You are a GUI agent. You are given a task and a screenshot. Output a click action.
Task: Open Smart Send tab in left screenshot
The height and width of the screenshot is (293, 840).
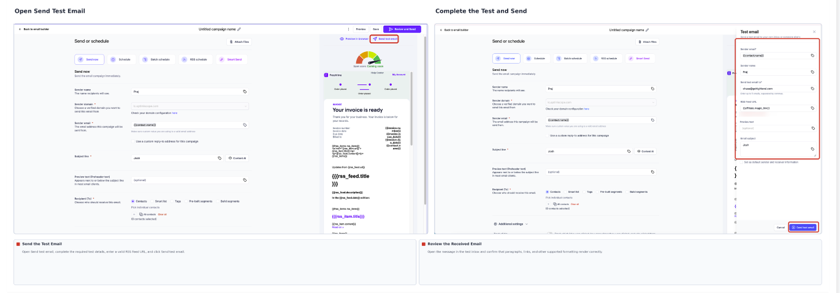(x=232, y=59)
